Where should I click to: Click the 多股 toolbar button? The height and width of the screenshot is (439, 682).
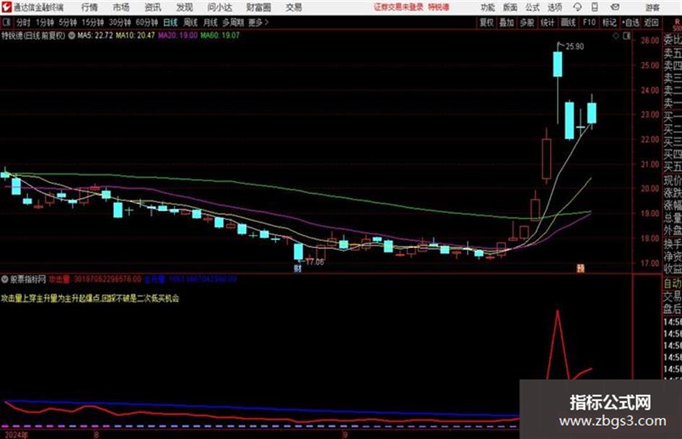[527, 22]
